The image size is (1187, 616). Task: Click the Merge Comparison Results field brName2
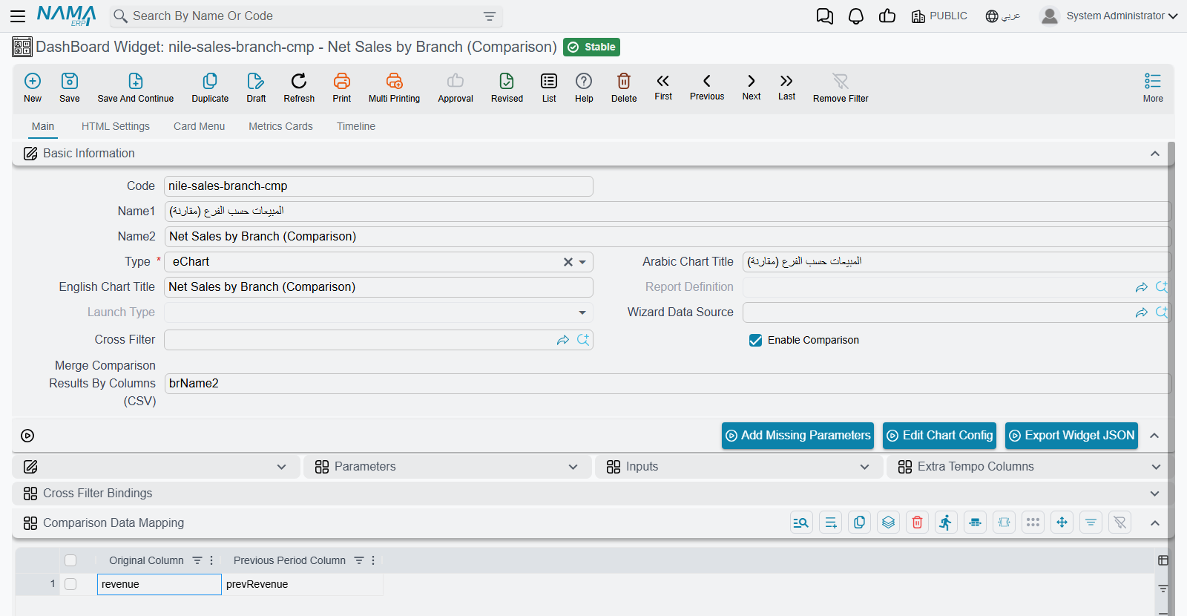coord(668,384)
